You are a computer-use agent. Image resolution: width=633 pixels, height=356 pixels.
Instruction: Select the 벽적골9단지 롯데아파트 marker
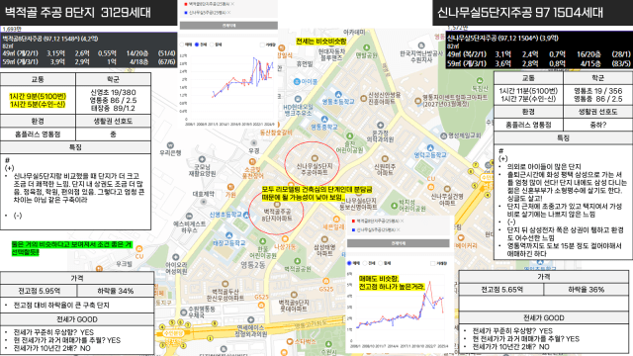pyautogui.click(x=294, y=295)
